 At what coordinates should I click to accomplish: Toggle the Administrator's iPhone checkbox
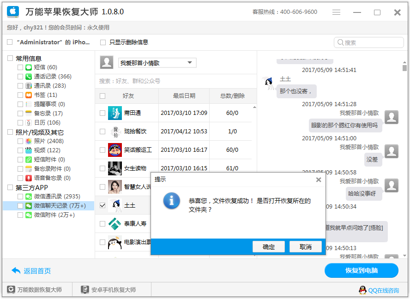10,42
